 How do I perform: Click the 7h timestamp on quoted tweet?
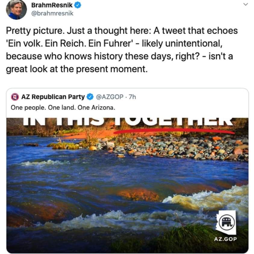pos(132,97)
